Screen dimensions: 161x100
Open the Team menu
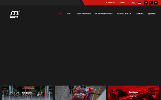[69, 14]
